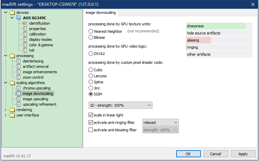Viewport: 259px width, 161px height.
Task: Select the Nearest Neighbor radio button
Action: click(x=91, y=31)
